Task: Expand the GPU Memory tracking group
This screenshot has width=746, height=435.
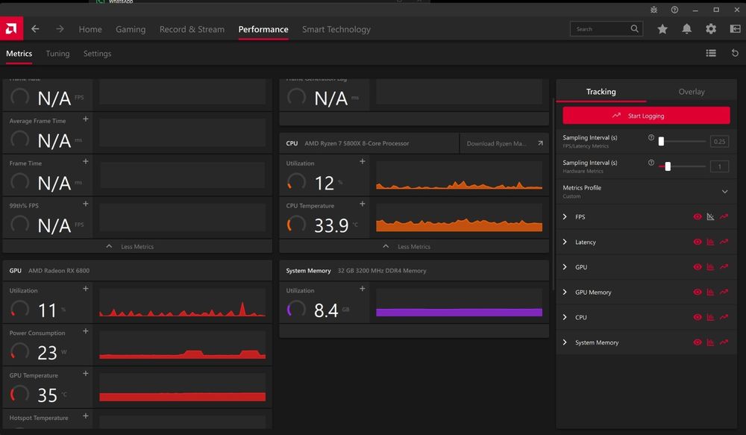Action: coord(565,292)
